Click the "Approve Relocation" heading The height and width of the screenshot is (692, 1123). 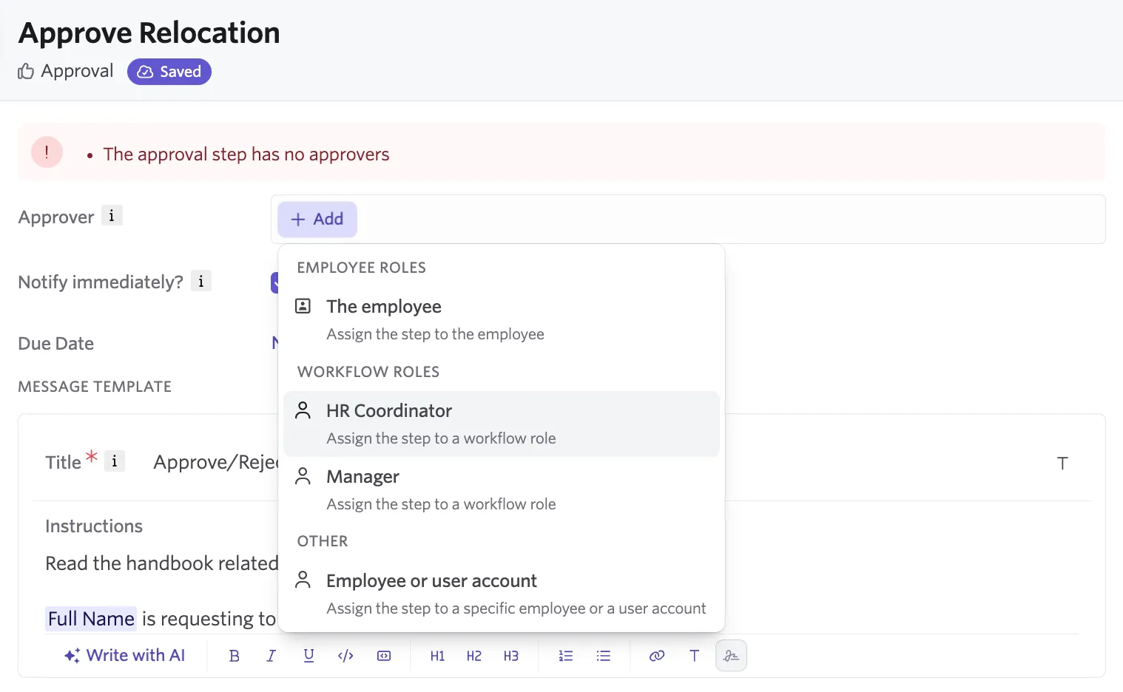coord(149,33)
